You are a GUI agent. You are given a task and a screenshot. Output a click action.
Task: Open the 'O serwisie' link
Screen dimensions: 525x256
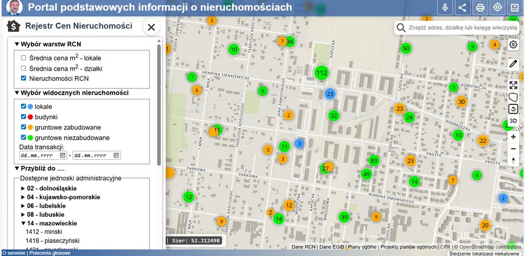click(13, 253)
